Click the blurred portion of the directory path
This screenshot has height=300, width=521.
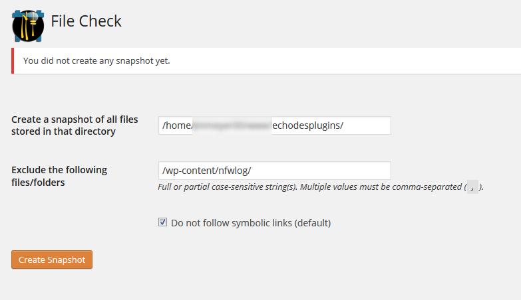click(x=232, y=125)
